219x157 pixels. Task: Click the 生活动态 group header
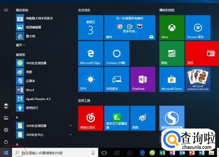(84, 10)
